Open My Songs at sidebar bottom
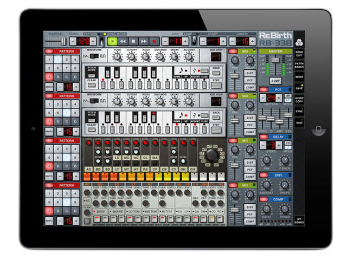Screen dimensions: 347x260 tap(299, 220)
